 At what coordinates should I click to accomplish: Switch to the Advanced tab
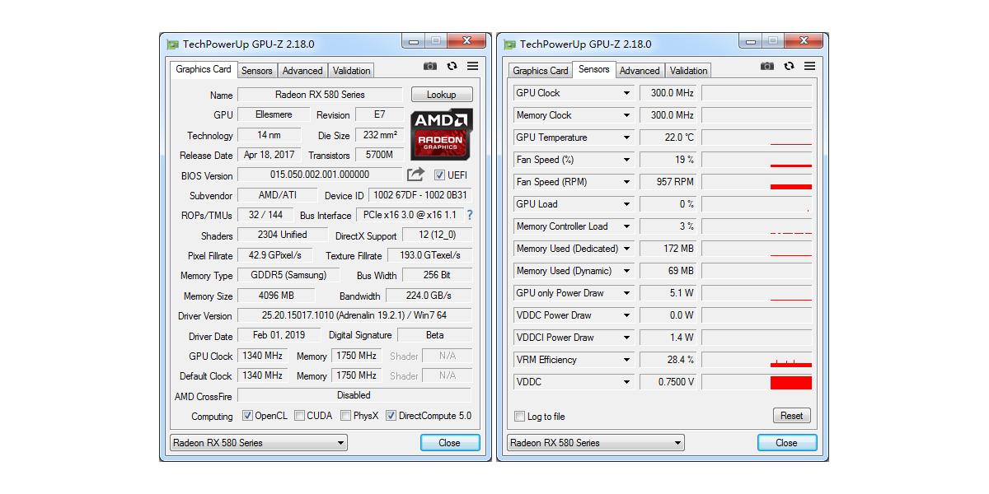pos(302,71)
